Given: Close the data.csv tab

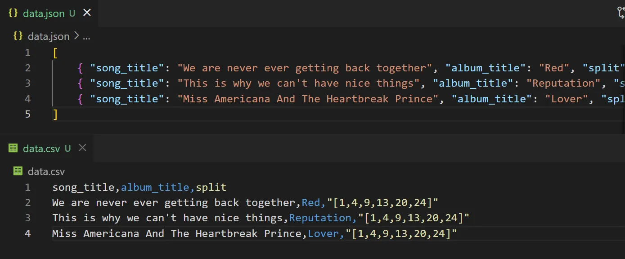Looking at the screenshot, I should click(82, 148).
